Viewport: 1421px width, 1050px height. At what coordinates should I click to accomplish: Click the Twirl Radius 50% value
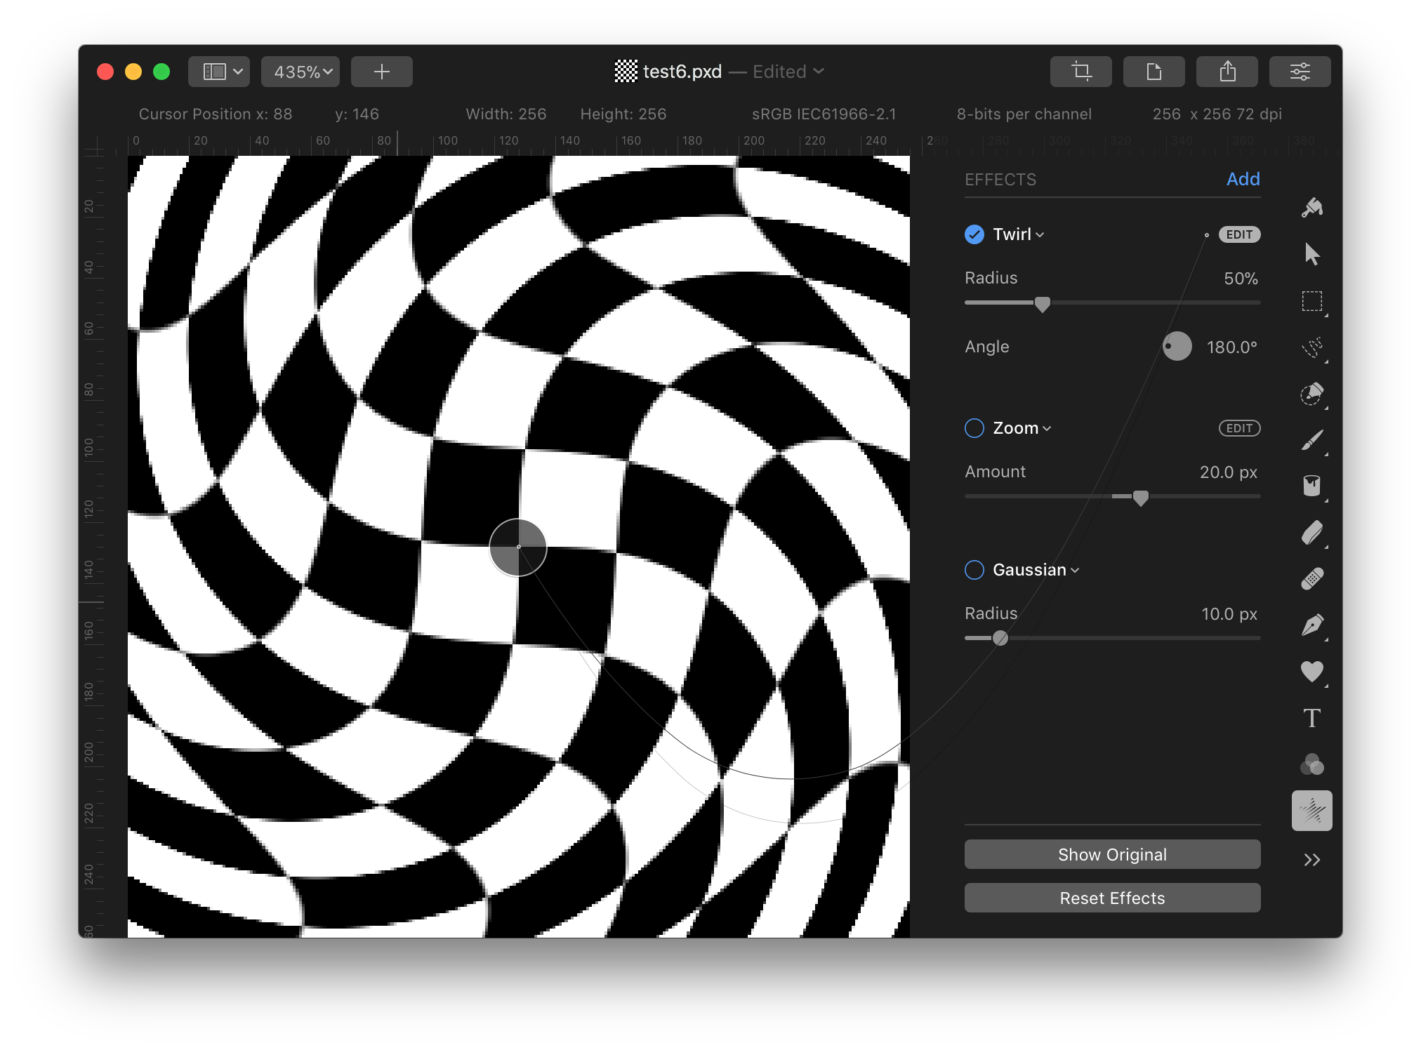[1241, 279]
